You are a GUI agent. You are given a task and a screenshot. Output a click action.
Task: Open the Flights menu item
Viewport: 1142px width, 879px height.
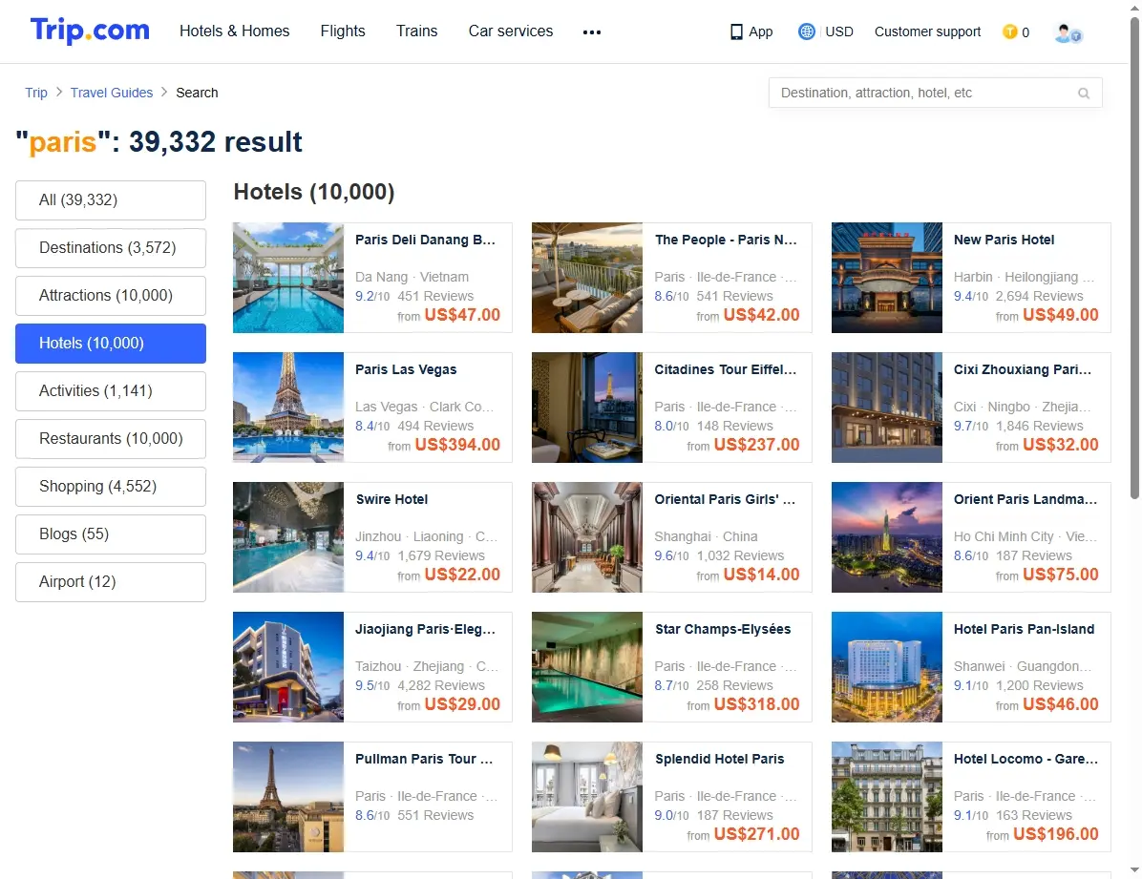click(343, 31)
